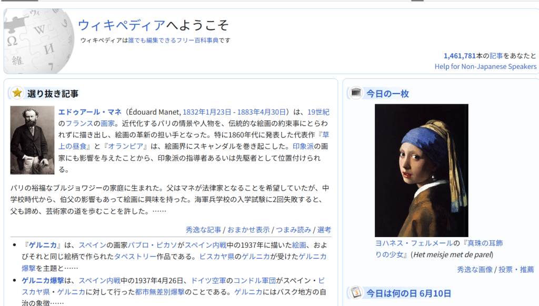
Task: Click the 今日の一枚 heading link
Action: 387,94
